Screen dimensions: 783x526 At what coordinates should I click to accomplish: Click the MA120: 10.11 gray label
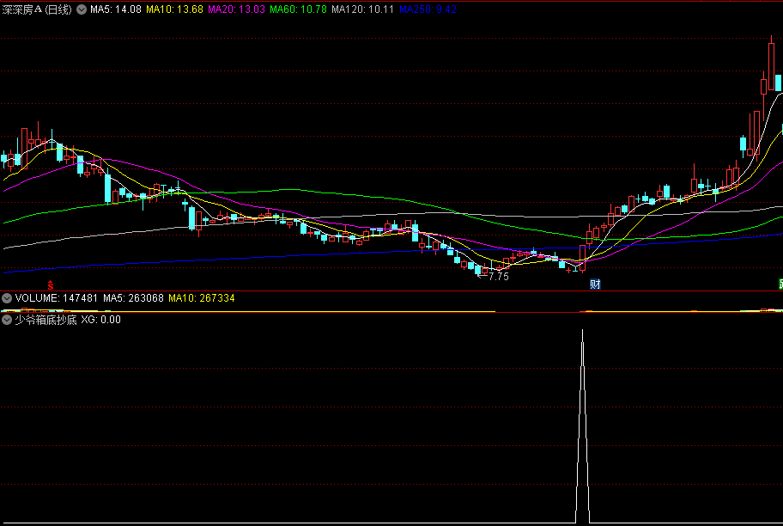point(363,9)
